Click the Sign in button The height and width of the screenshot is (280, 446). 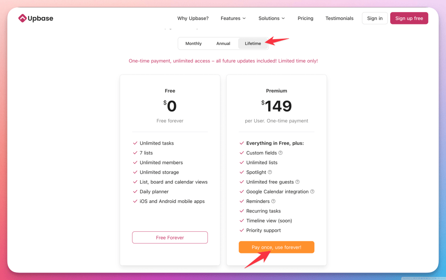click(x=375, y=18)
